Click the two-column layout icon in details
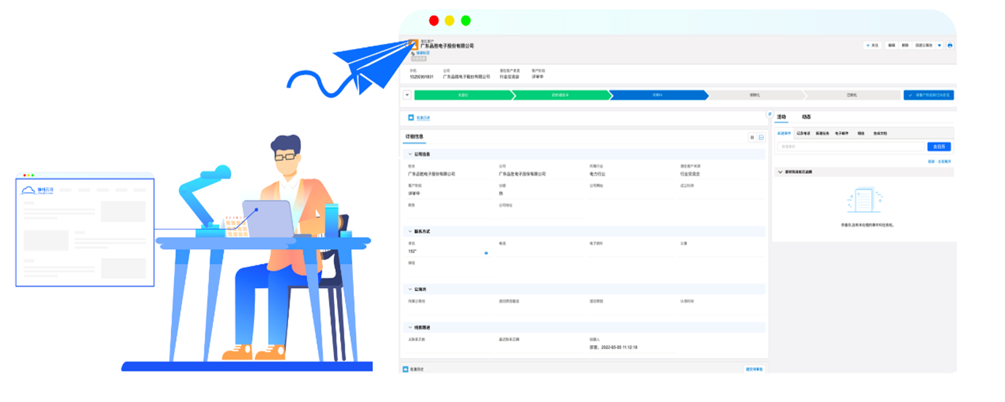This screenshot has width=1005, height=402. pyautogui.click(x=751, y=137)
